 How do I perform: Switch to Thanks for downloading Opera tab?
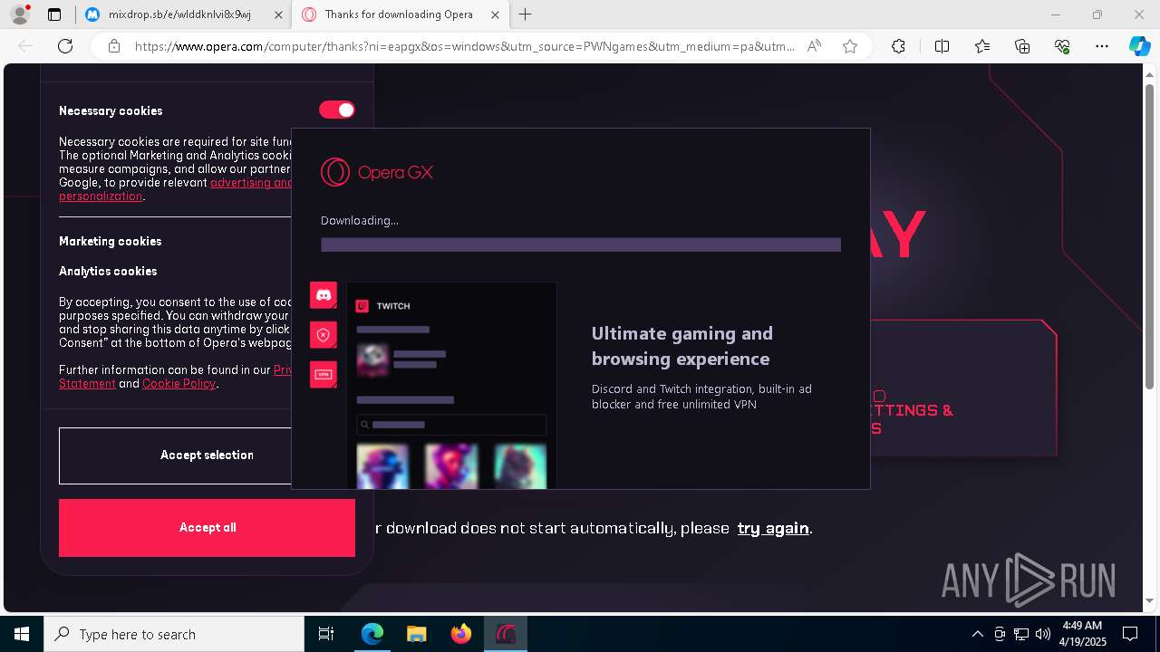click(x=399, y=14)
